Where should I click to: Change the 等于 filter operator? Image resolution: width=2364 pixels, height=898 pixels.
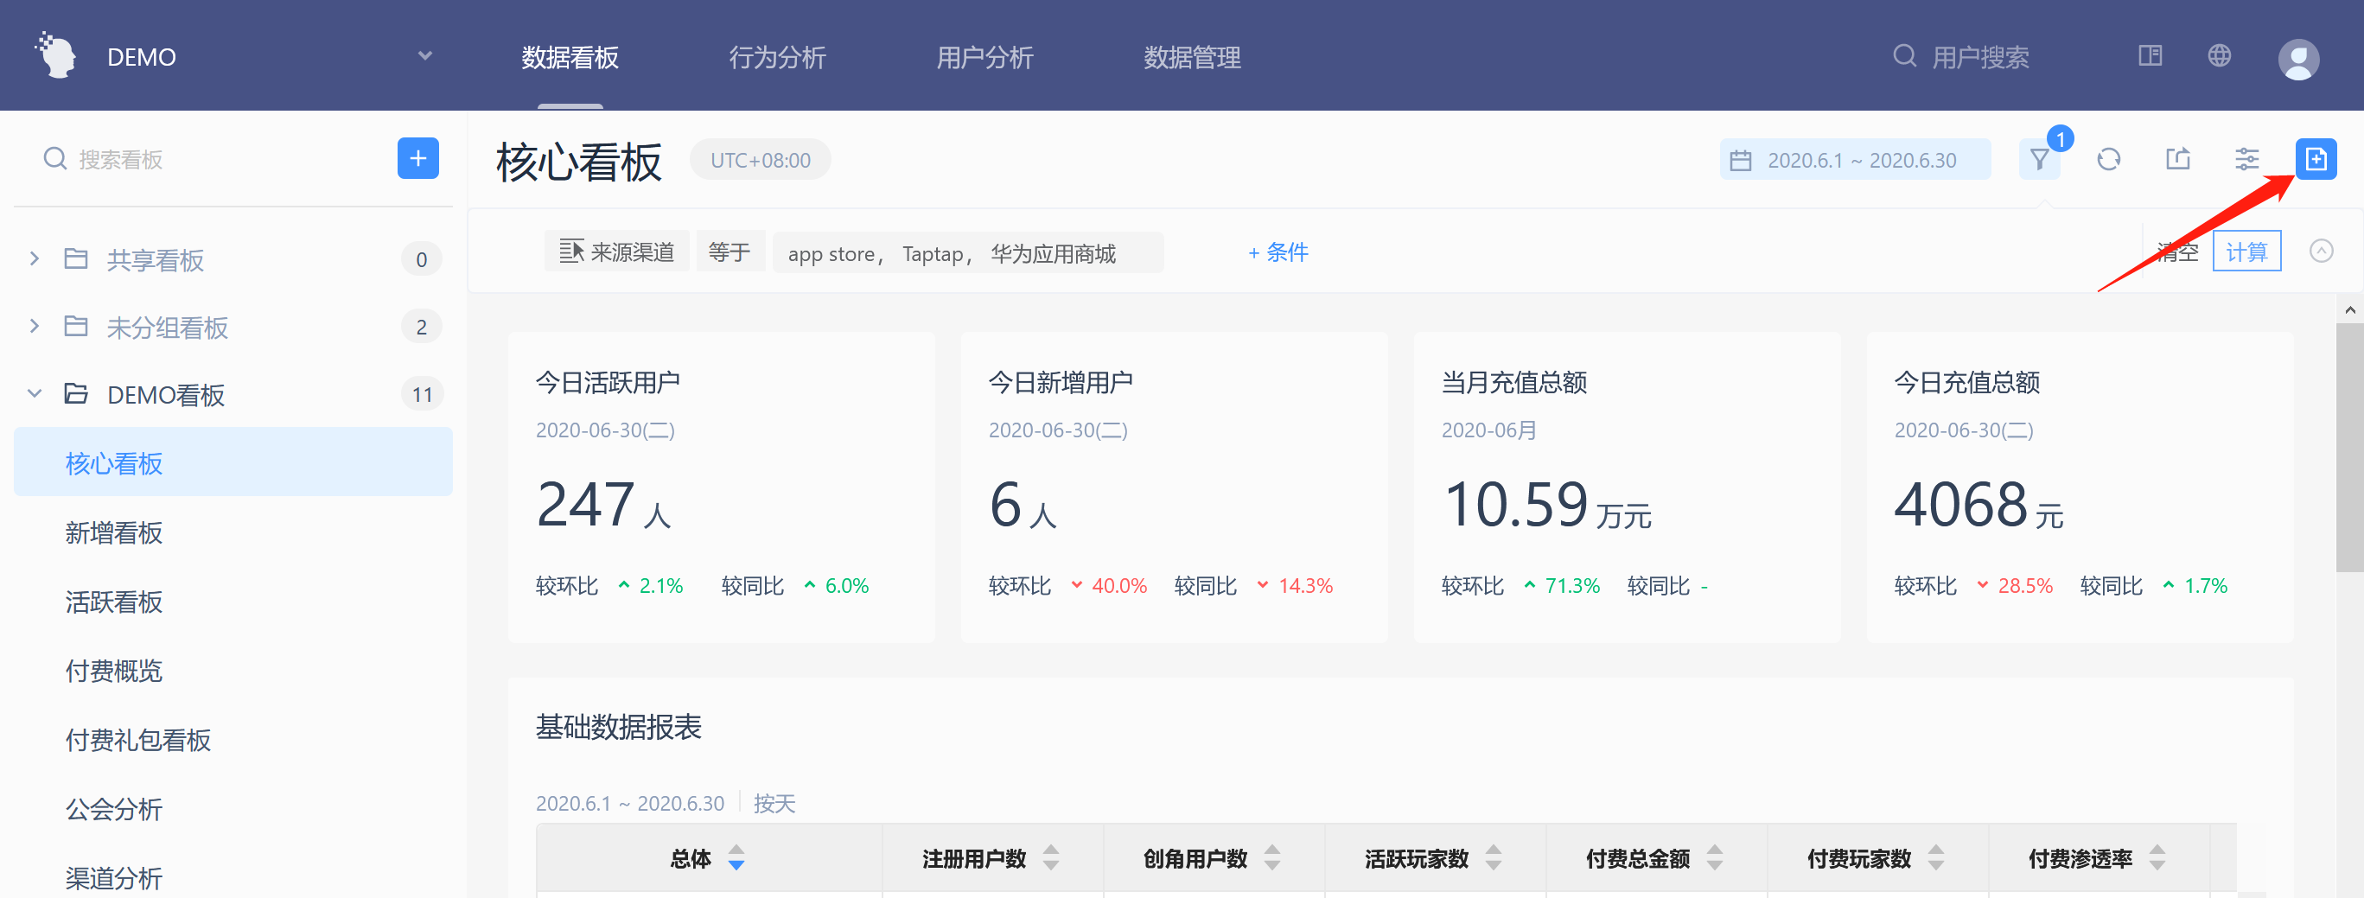click(x=730, y=252)
